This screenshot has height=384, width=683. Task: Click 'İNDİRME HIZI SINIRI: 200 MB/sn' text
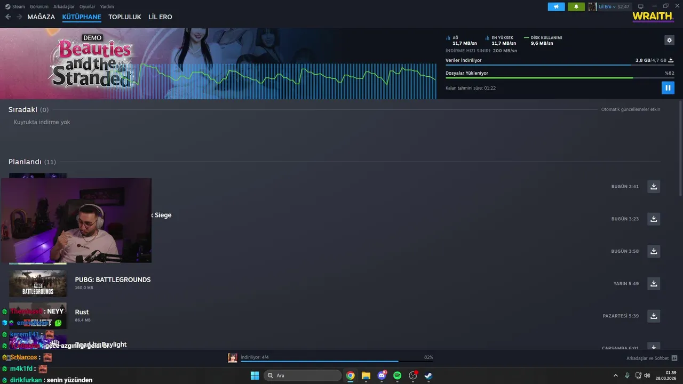[481, 51]
